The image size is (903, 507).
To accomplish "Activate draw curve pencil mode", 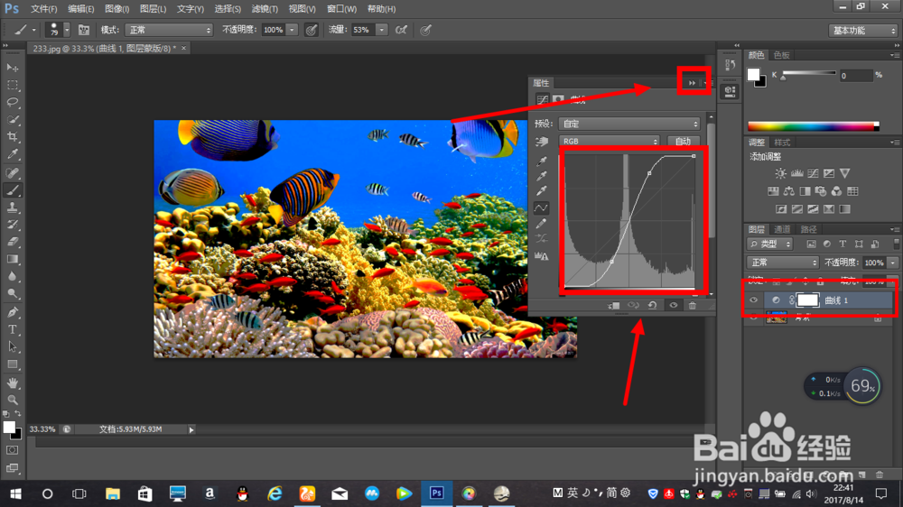I will click(541, 224).
